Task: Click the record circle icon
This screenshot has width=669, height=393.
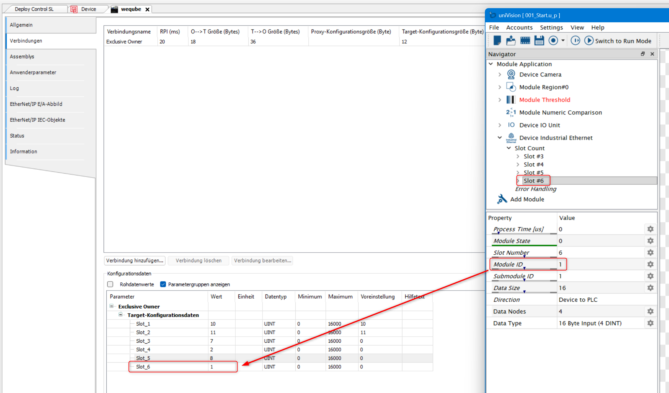Action: click(x=553, y=40)
